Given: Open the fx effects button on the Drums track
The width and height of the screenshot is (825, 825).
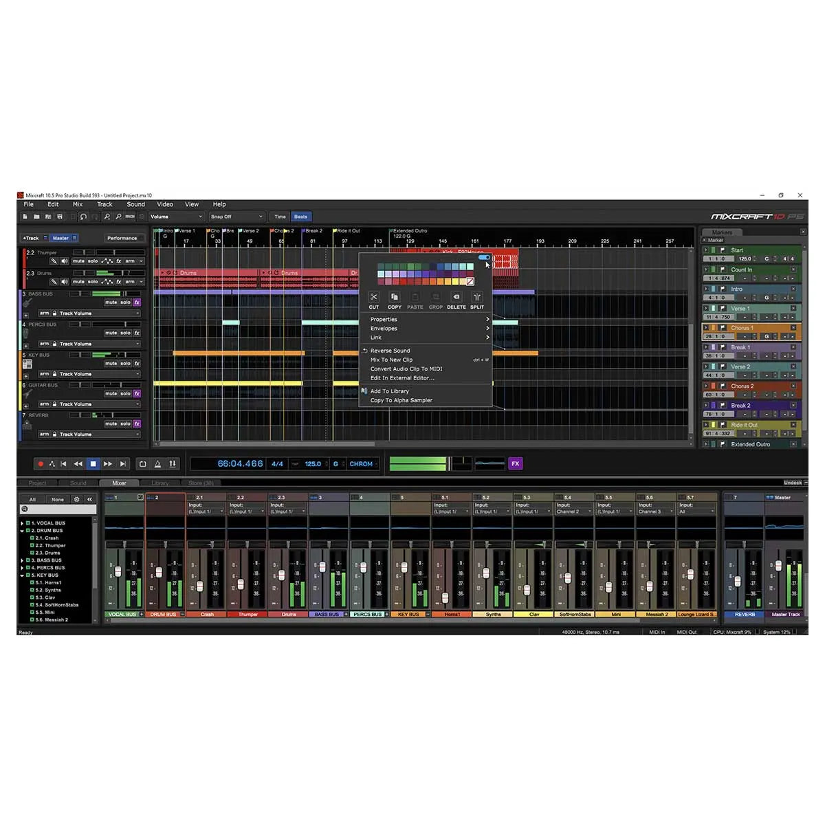Looking at the screenshot, I should pos(119,282).
